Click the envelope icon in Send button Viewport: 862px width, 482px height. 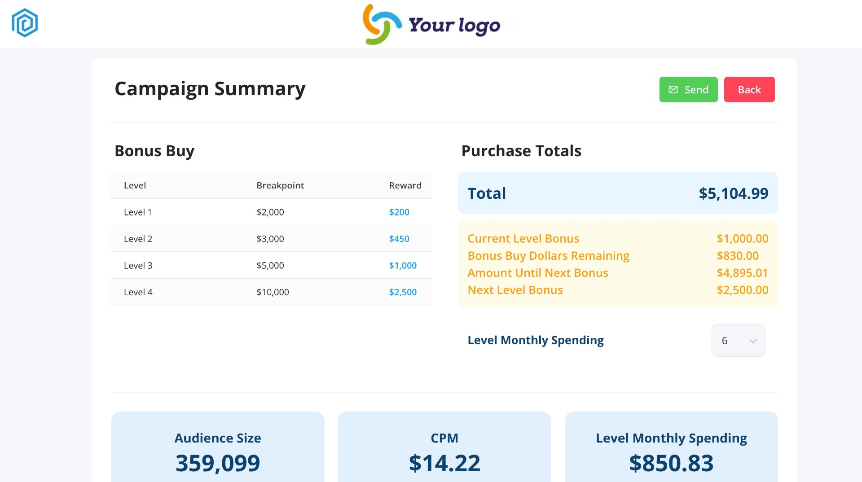tap(673, 90)
